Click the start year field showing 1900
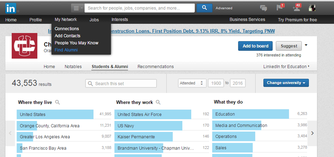Screen dimensions: 334x157 (216, 83)
